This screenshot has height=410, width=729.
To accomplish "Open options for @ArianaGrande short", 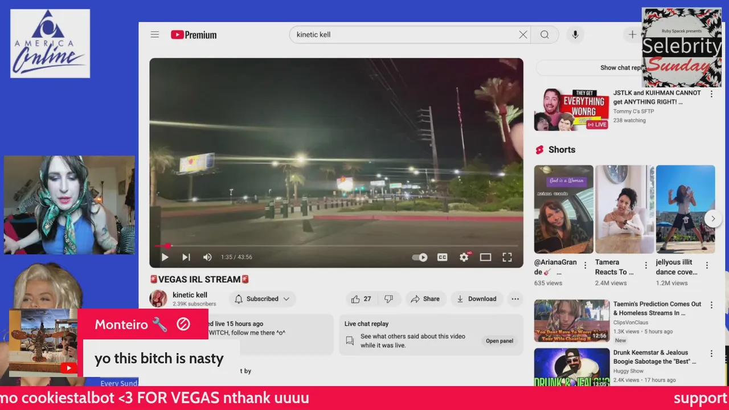I will coord(585,265).
